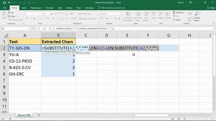Image resolution: width=216 pixels, height=121 pixels.
Task: Click the Share button
Action: pos(211,8)
